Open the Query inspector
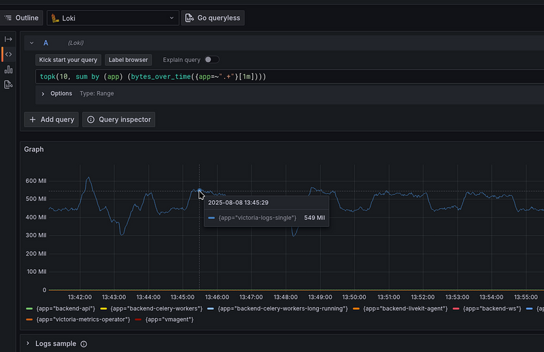Image resolution: width=544 pixels, height=352 pixels. (119, 120)
